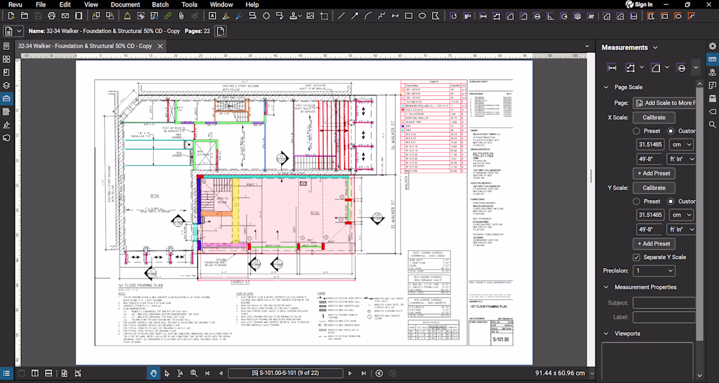Click the Subject input field
719x383 pixels.
[x=663, y=303]
